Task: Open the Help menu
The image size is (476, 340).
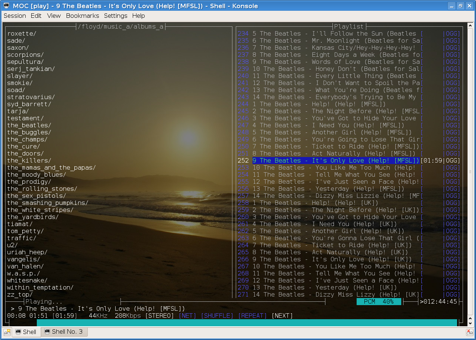Action: [x=138, y=16]
